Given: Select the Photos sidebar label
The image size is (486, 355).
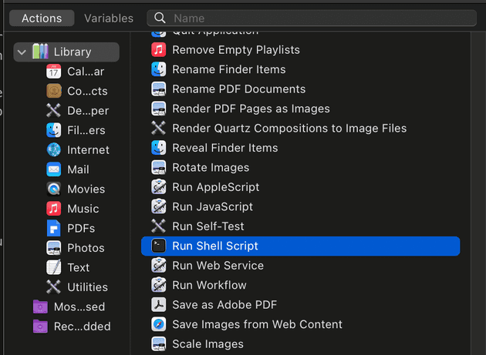Looking at the screenshot, I should point(86,248).
